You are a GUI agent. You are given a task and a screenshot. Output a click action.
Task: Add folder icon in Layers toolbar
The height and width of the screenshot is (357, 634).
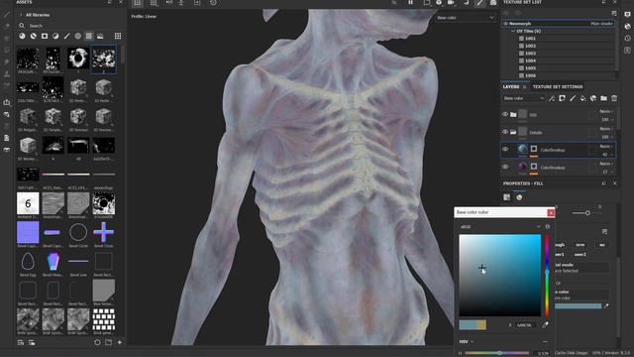point(603,98)
